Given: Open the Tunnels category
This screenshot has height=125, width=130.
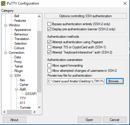Looking at the screenshot, I should (25, 108).
